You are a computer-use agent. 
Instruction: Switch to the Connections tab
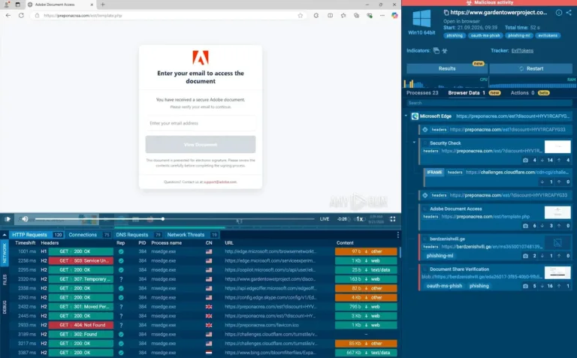[x=89, y=235]
